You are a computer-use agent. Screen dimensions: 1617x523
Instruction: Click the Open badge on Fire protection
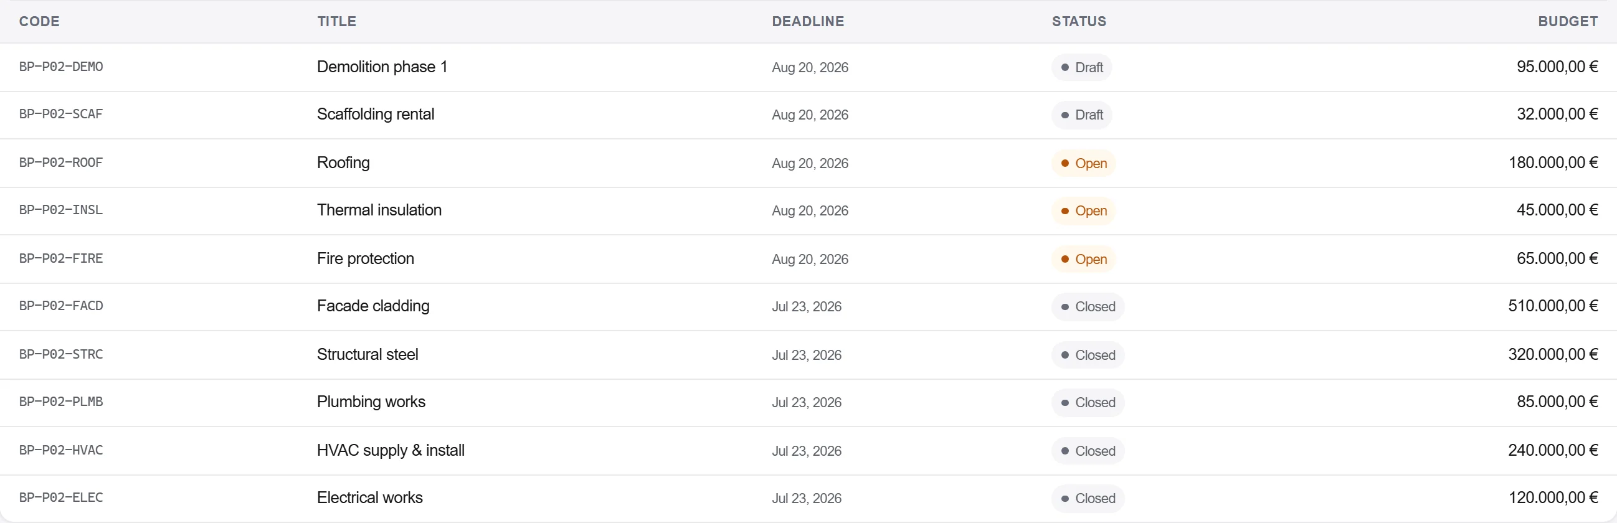[1083, 259]
